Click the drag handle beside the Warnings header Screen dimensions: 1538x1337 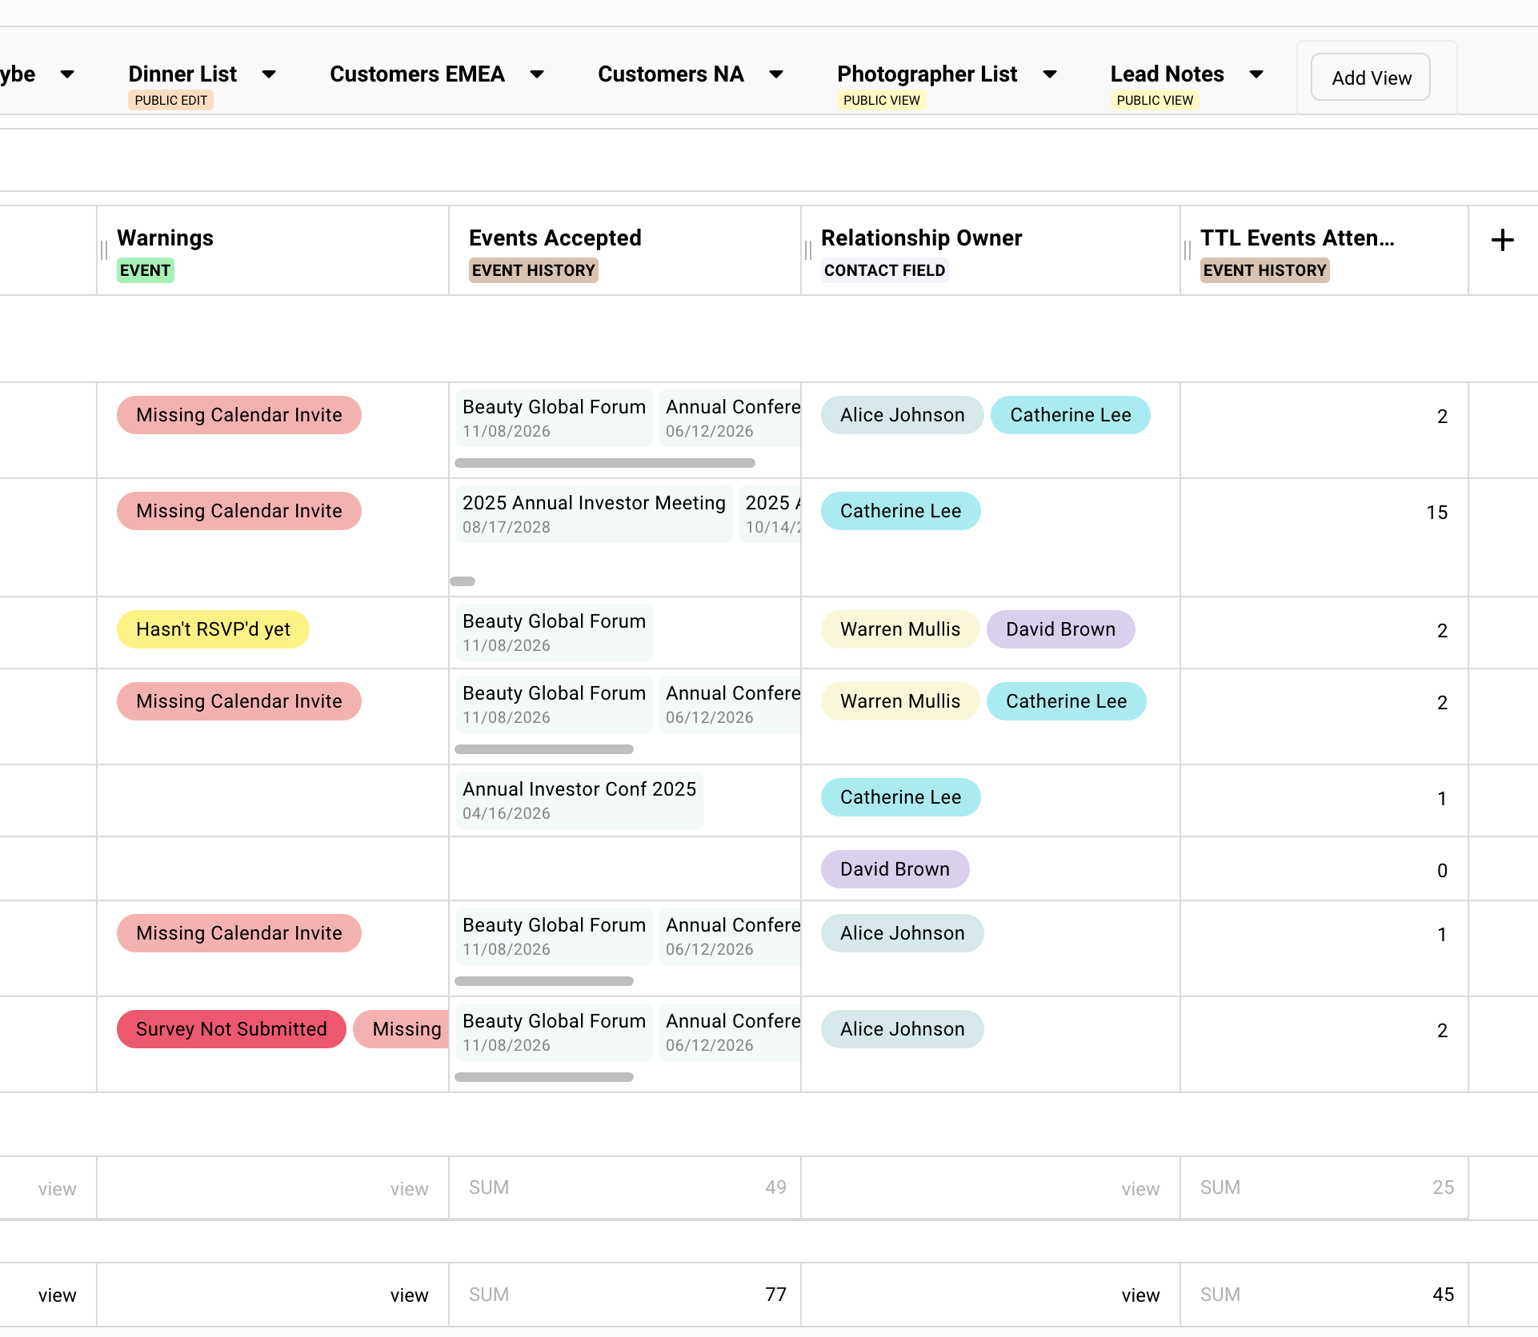click(102, 250)
